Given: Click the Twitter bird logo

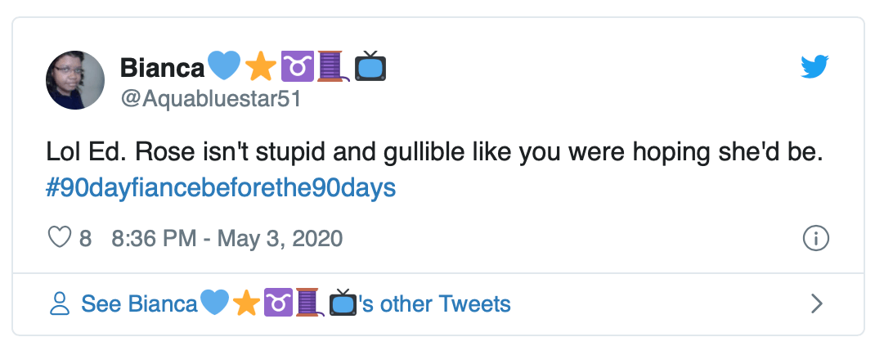Looking at the screenshot, I should point(815,69).
